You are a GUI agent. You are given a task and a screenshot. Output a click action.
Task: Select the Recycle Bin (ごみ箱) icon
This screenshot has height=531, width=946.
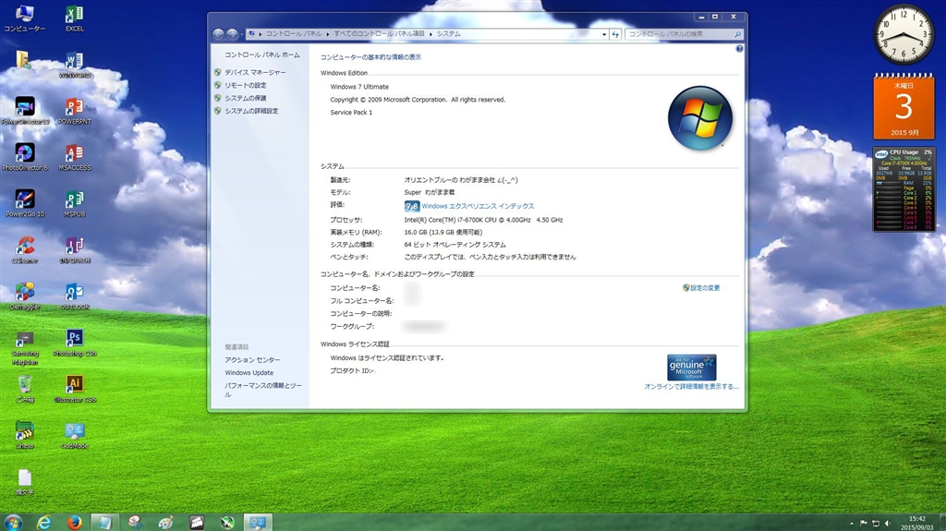tap(25, 390)
